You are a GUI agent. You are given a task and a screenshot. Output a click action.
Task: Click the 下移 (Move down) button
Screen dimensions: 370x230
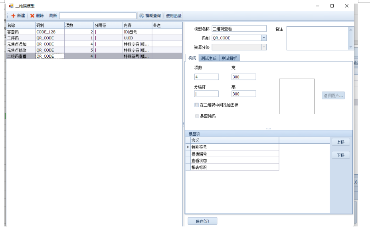tap(340, 155)
